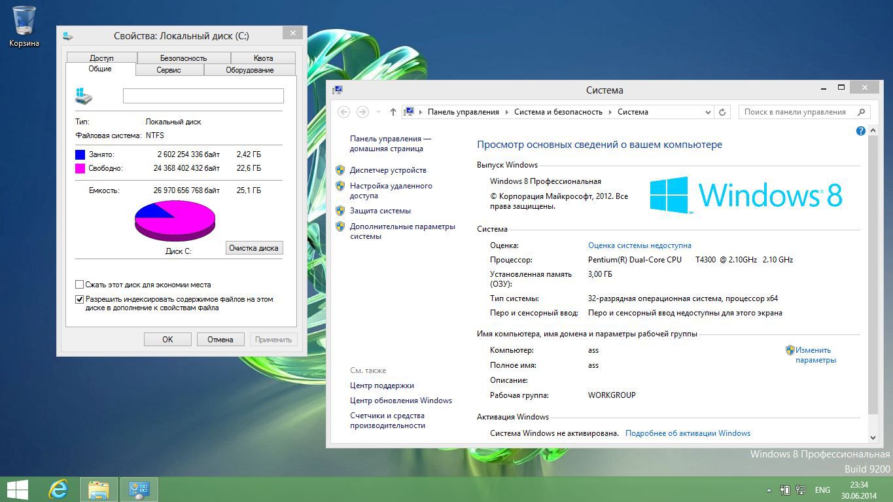Switch to the Доступ tab

pyautogui.click(x=101, y=58)
